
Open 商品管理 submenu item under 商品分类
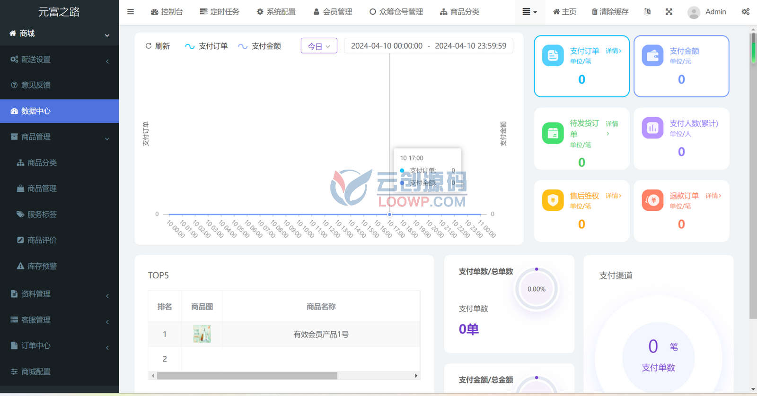pyautogui.click(x=59, y=189)
